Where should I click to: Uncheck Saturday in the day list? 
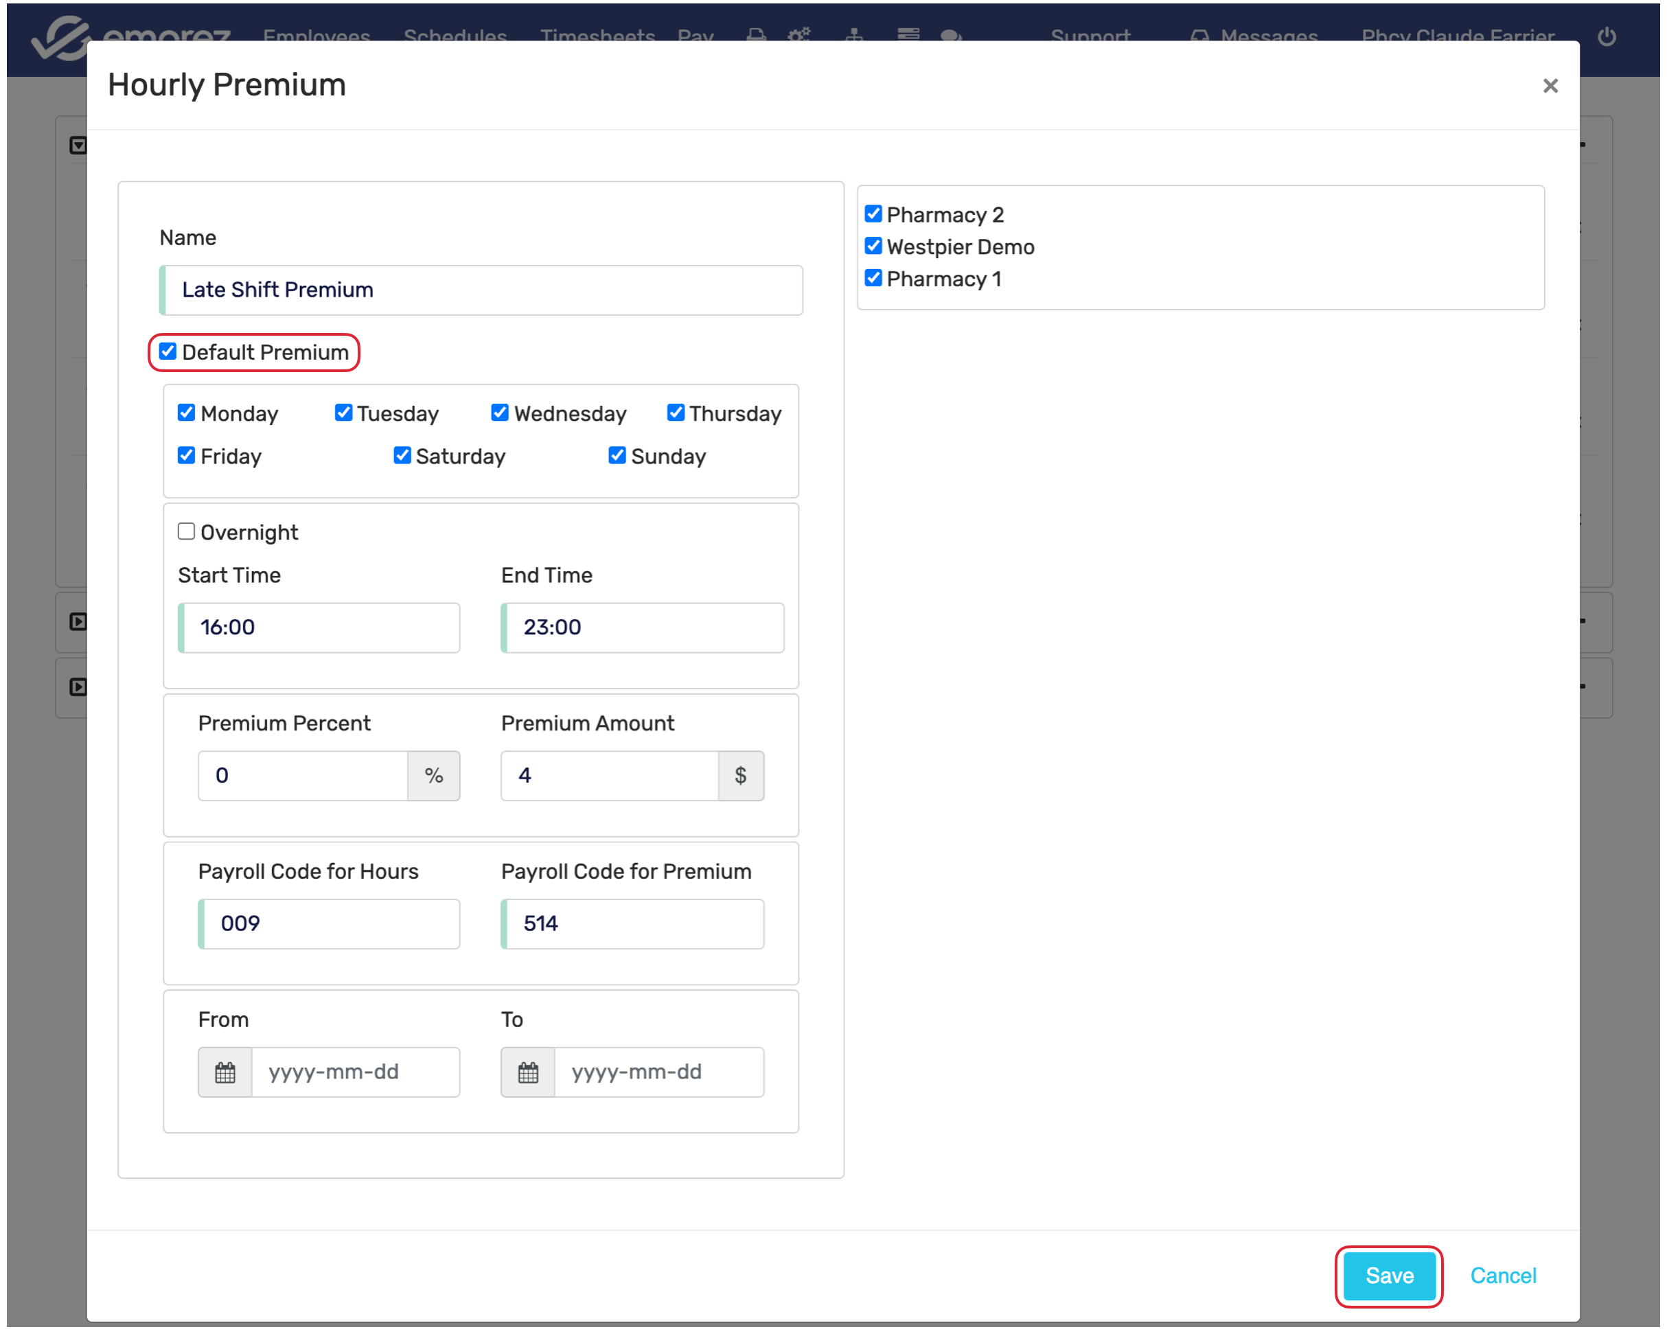point(402,455)
